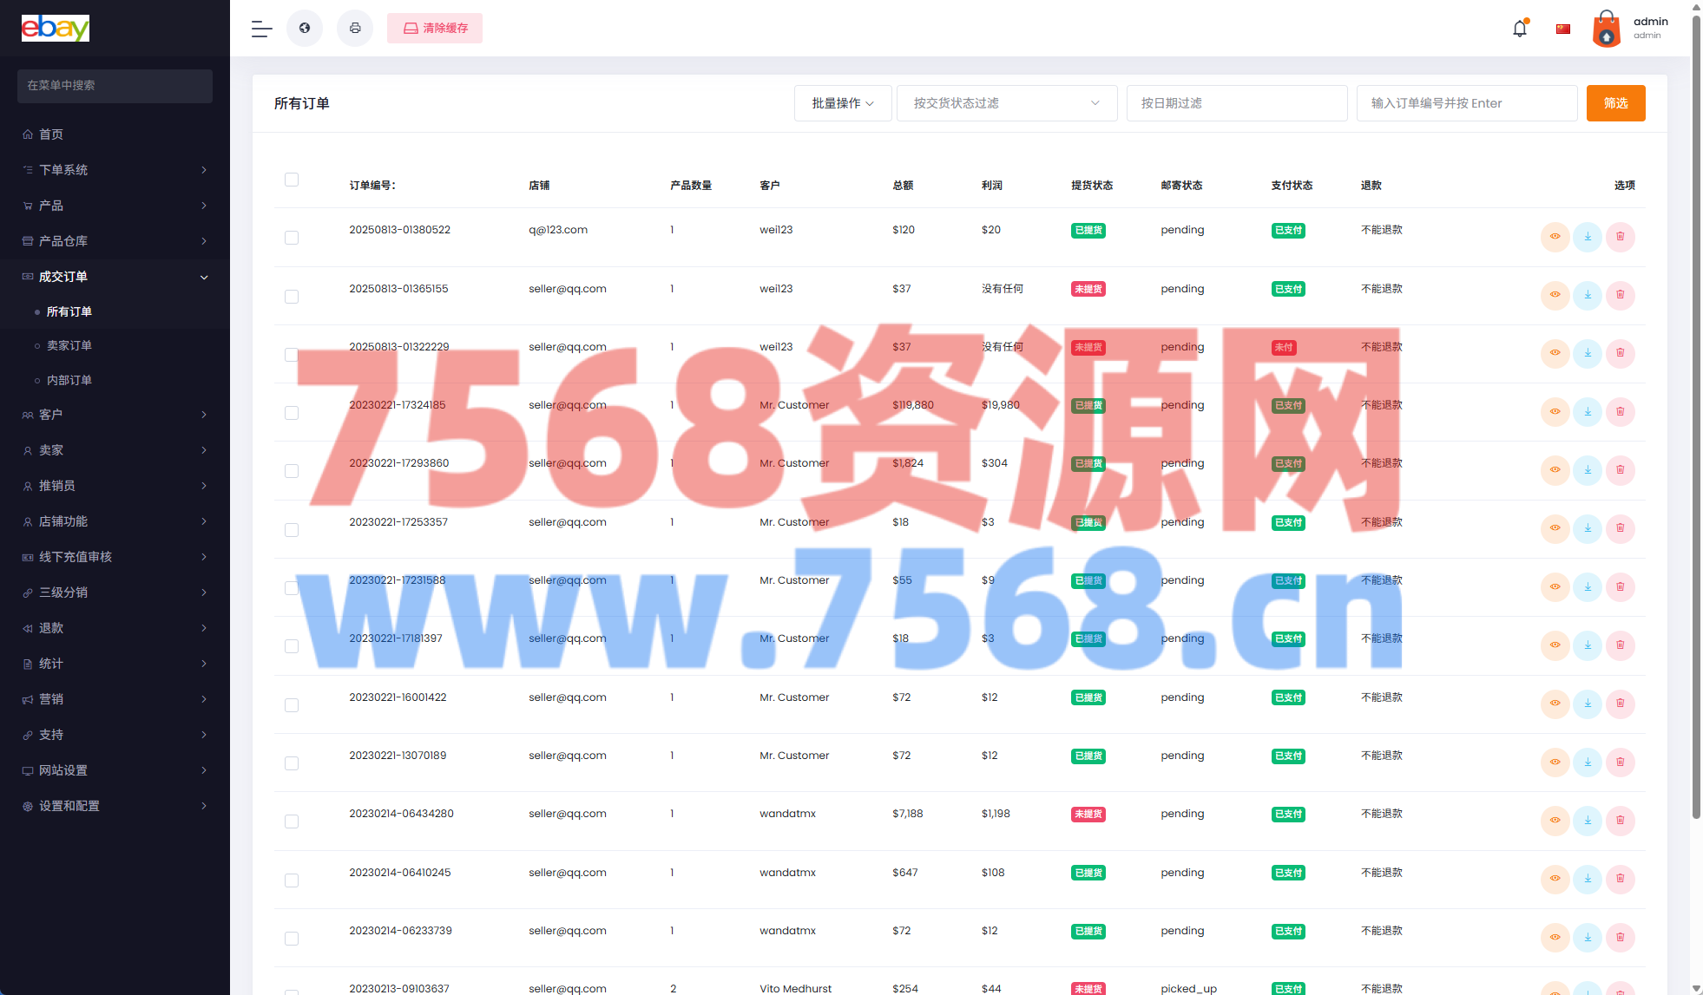The width and height of the screenshot is (1703, 995).
Task: Click the hamburger menu toggle icon
Action: pyautogui.click(x=261, y=29)
